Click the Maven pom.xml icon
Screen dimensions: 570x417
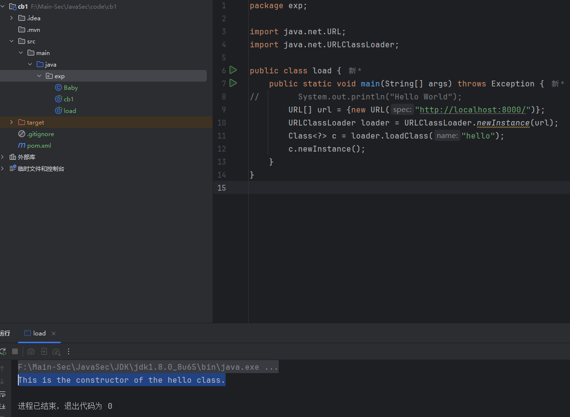point(22,145)
